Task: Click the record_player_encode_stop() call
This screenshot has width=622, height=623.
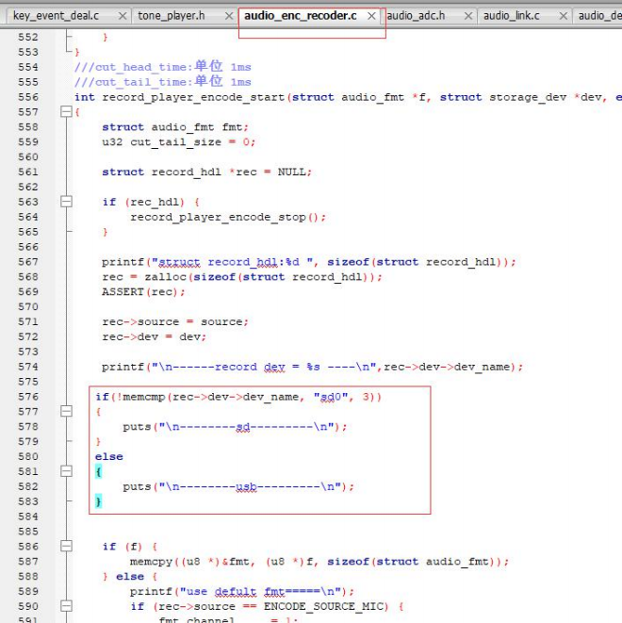Action: click(x=228, y=218)
